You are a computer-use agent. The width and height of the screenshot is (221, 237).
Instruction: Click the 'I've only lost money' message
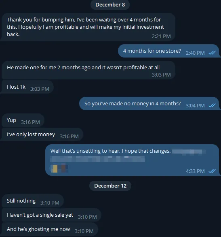click(42, 134)
